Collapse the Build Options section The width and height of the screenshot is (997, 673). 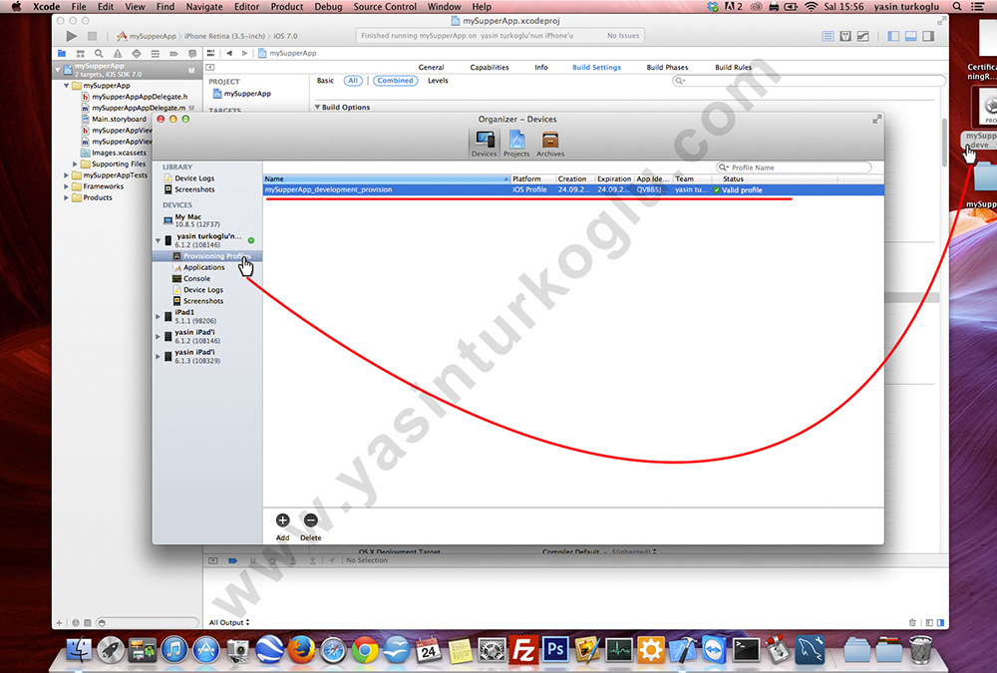(x=317, y=107)
